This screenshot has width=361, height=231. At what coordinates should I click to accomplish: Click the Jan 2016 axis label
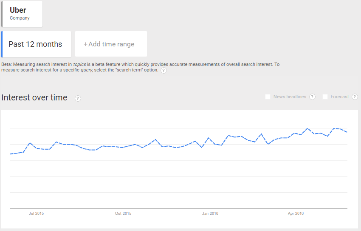pos(210,214)
